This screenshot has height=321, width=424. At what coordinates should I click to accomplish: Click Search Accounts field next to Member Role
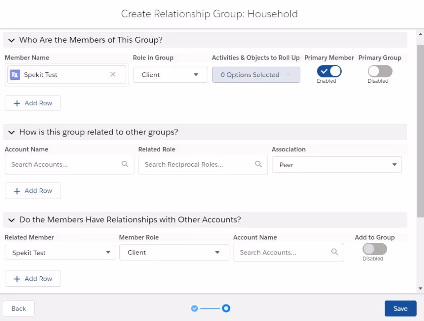pyautogui.click(x=289, y=252)
